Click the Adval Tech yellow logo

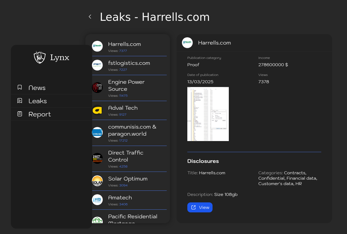tap(97, 110)
